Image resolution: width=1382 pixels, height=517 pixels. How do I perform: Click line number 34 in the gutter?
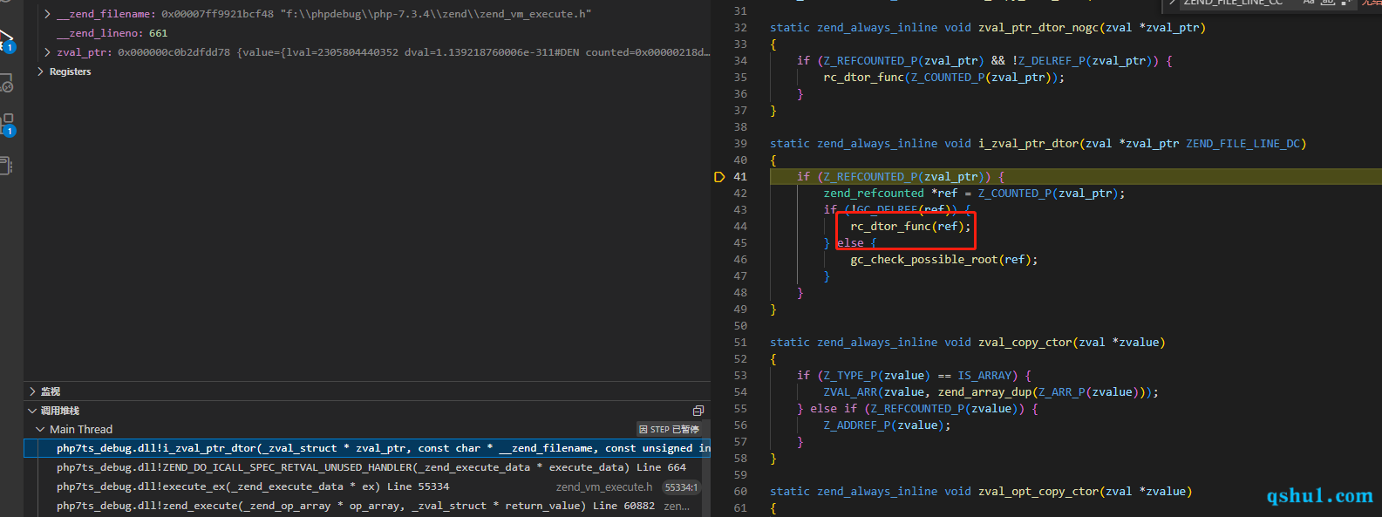740,61
